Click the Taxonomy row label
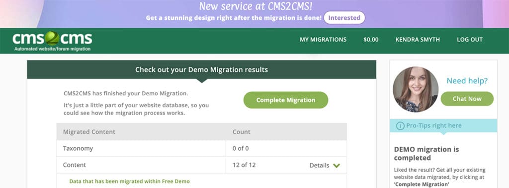509x188 pixels. [78, 148]
